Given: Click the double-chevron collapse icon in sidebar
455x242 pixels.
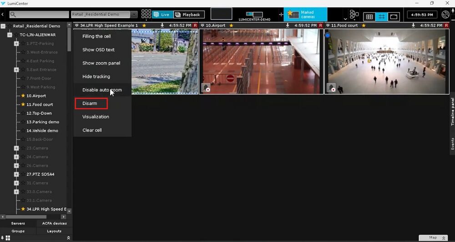Looking at the screenshot, I should click(69, 238).
